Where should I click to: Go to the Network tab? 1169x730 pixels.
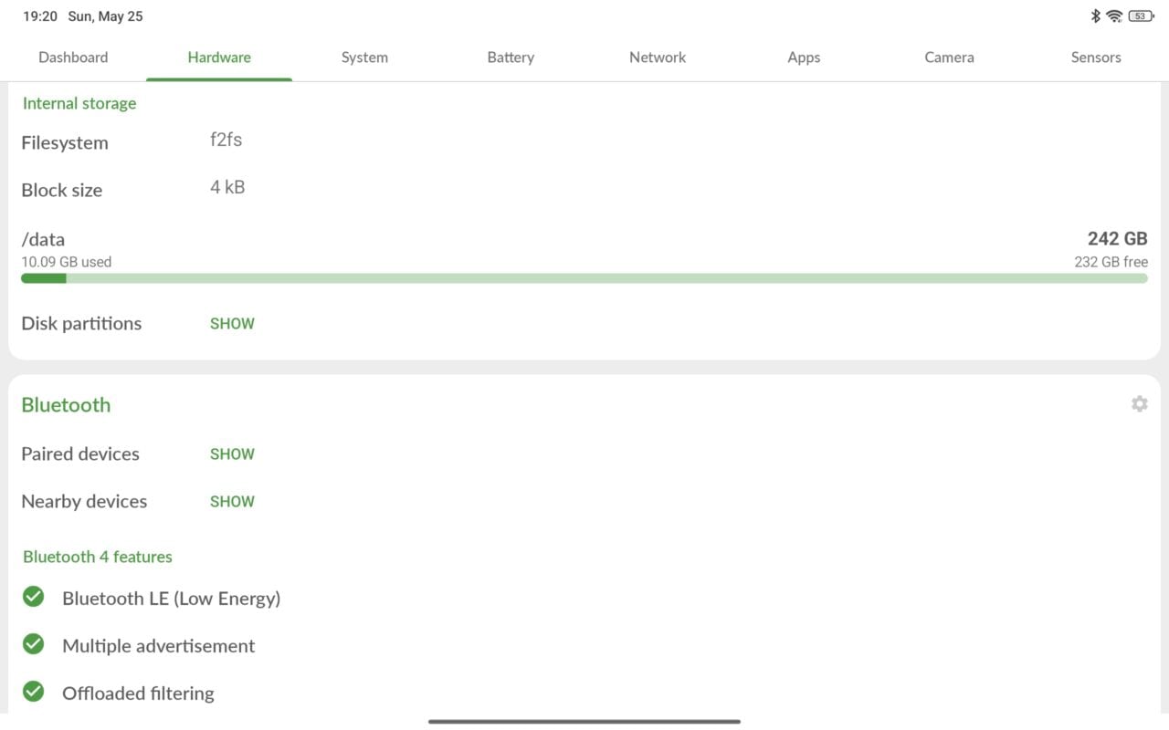(658, 57)
